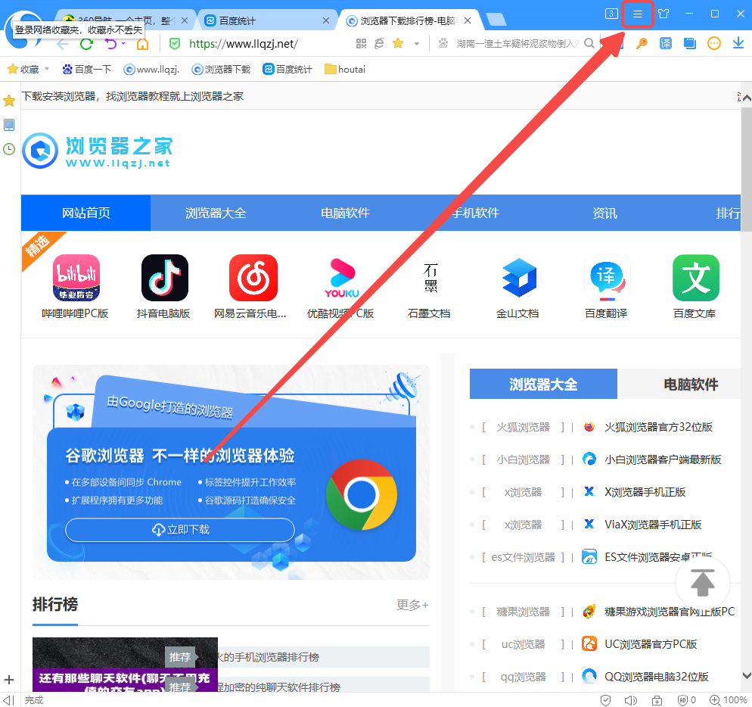Go to the home page with the orange house icon
752x707 pixels.
[x=142, y=44]
